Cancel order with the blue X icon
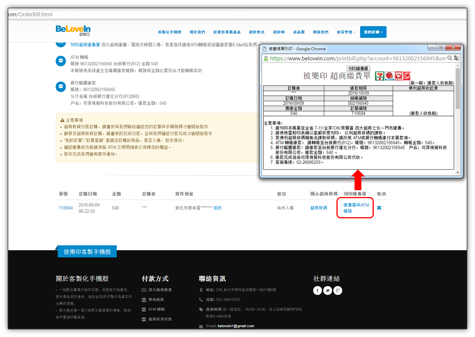Viewport: 475px width, 337px height. click(x=379, y=208)
